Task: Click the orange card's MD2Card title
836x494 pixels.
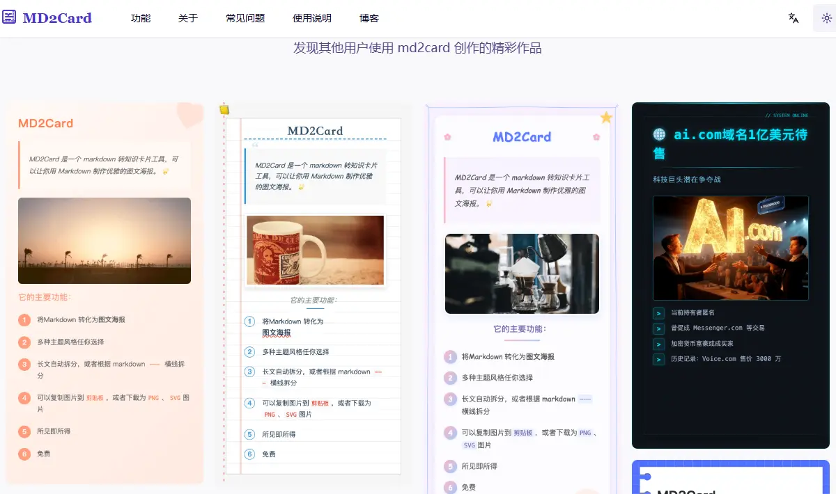Action: click(46, 123)
